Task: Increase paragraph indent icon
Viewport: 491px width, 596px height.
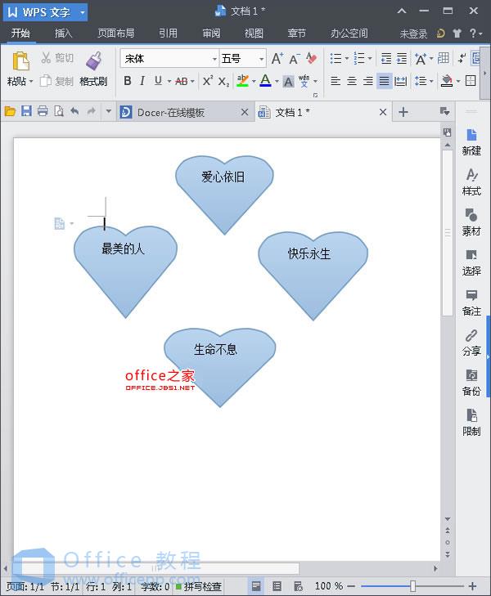Action: pyautogui.click(x=402, y=59)
